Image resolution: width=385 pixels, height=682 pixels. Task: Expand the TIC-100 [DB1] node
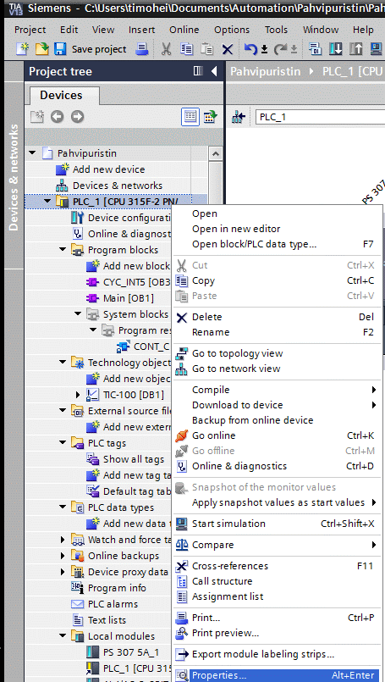pyautogui.click(x=78, y=395)
